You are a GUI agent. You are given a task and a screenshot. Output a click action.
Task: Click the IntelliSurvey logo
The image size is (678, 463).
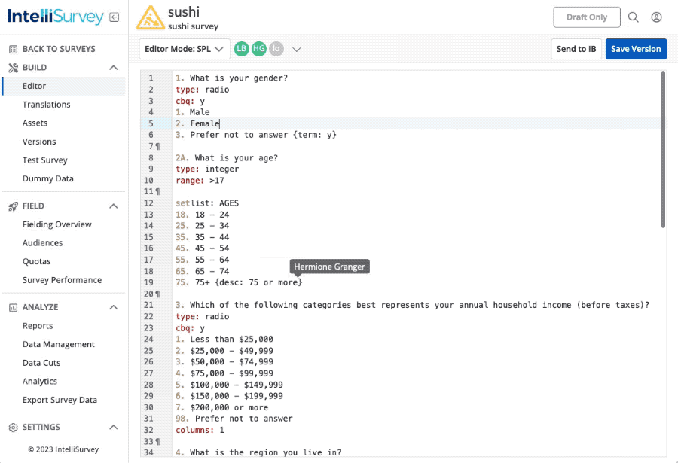[56, 17]
